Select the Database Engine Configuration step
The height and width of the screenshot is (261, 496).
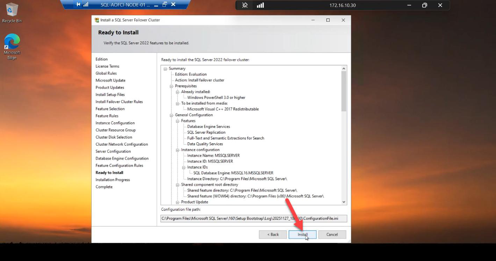pyautogui.click(x=122, y=158)
